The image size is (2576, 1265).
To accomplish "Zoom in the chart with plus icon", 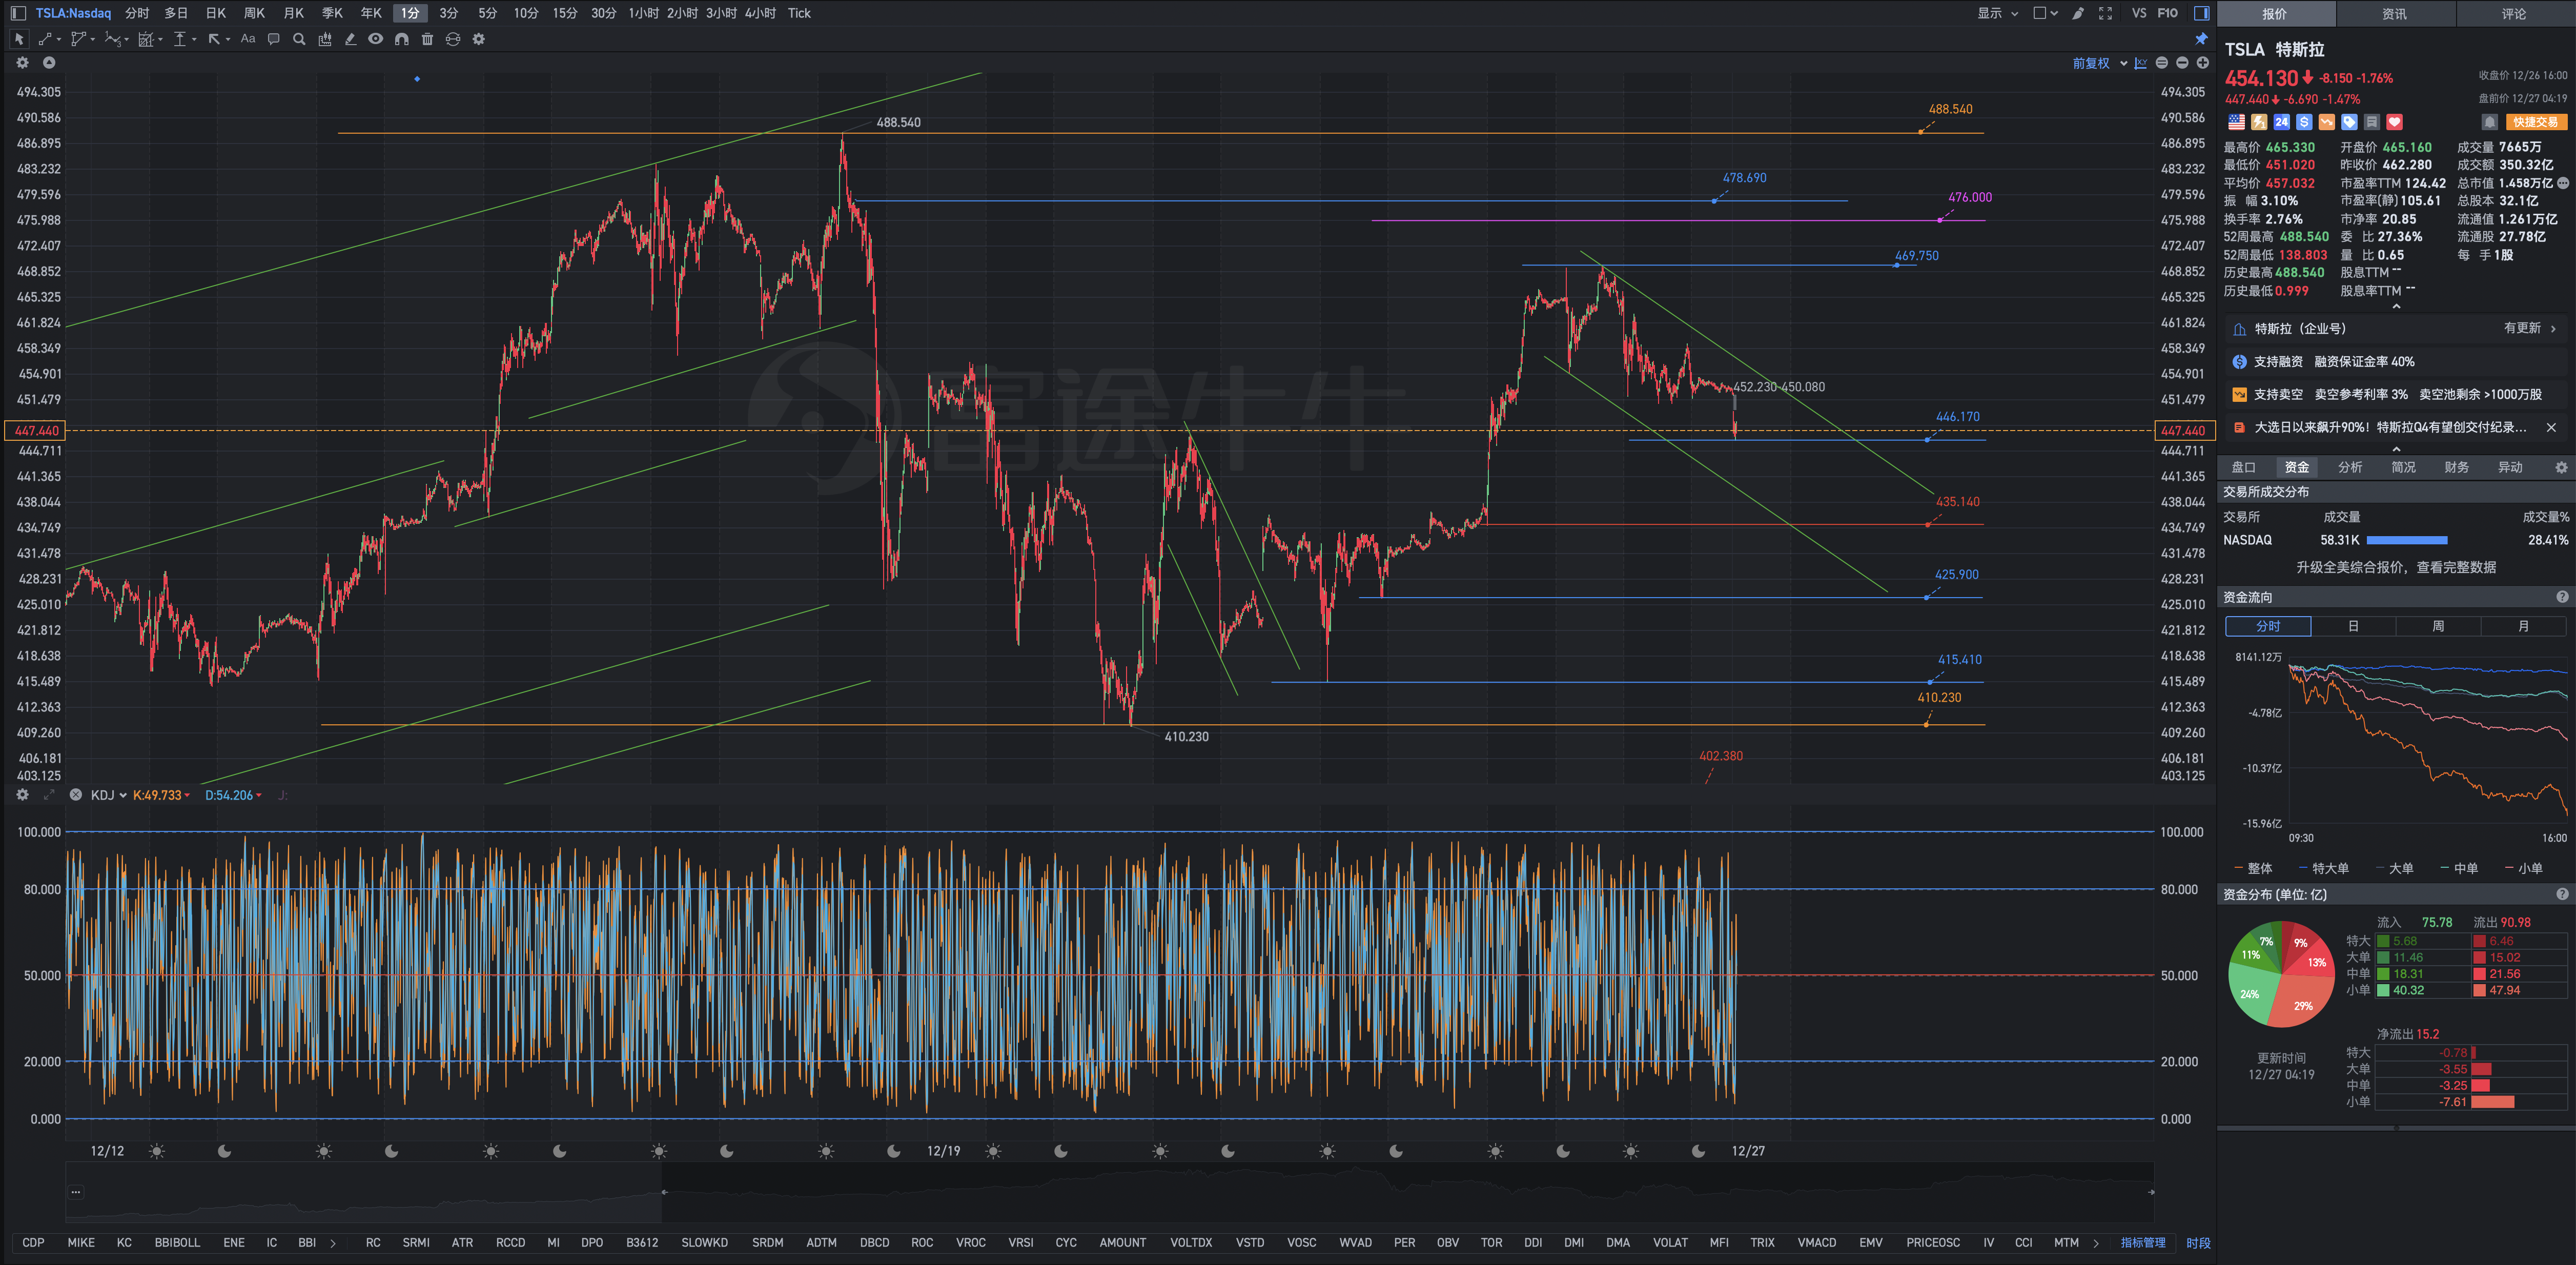I will (x=2202, y=63).
